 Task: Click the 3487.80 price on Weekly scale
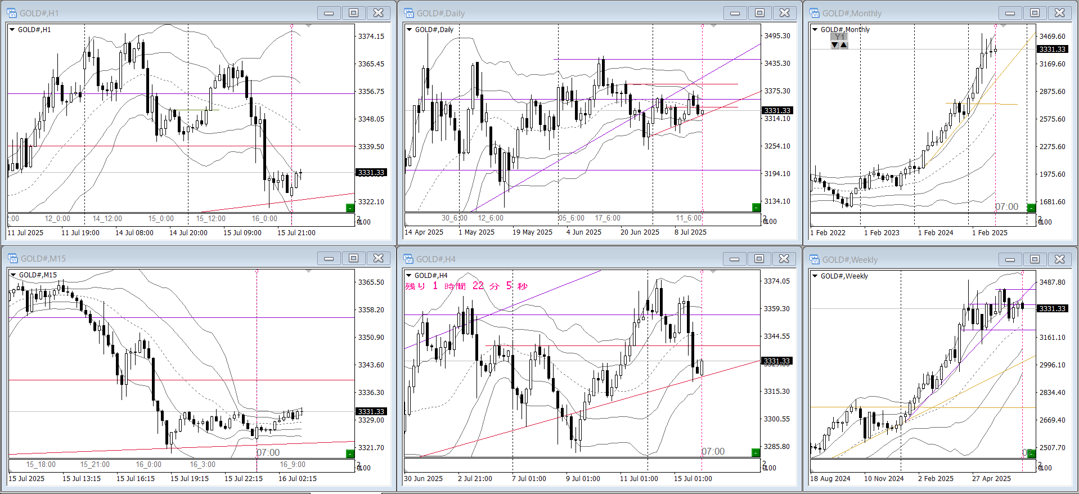(x=1053, y=282)
